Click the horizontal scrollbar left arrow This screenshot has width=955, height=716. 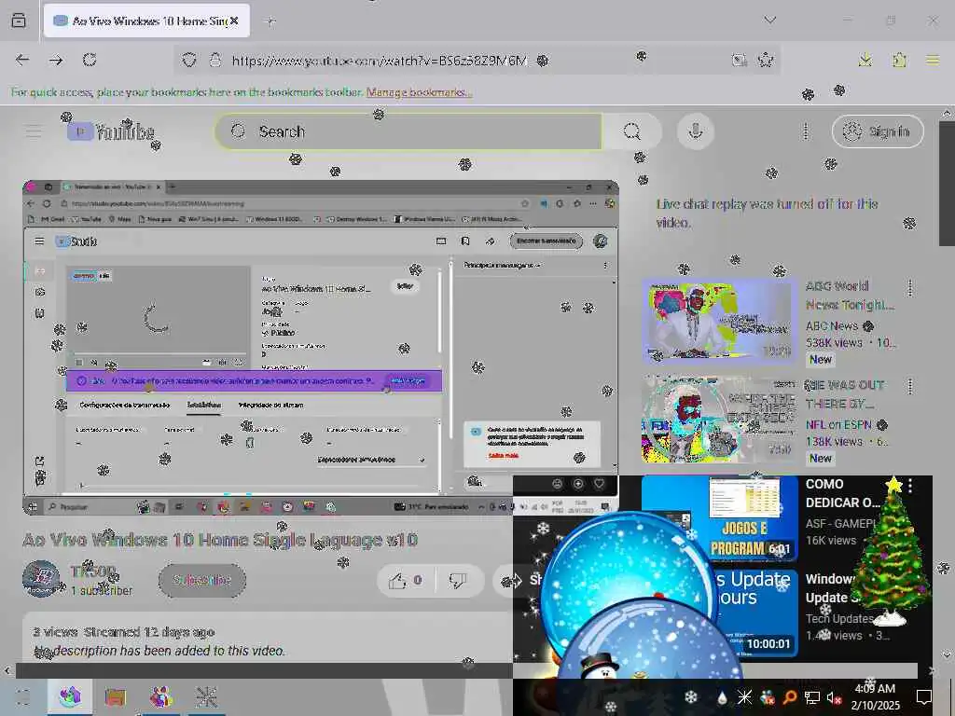pos(7,670)
